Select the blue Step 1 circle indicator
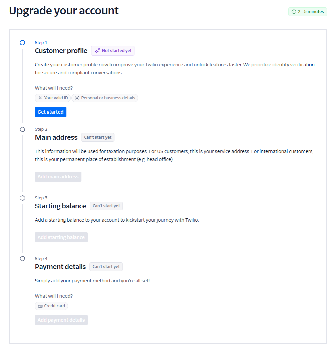The width and height of the screenshot is (336, 350). point(22,43)
